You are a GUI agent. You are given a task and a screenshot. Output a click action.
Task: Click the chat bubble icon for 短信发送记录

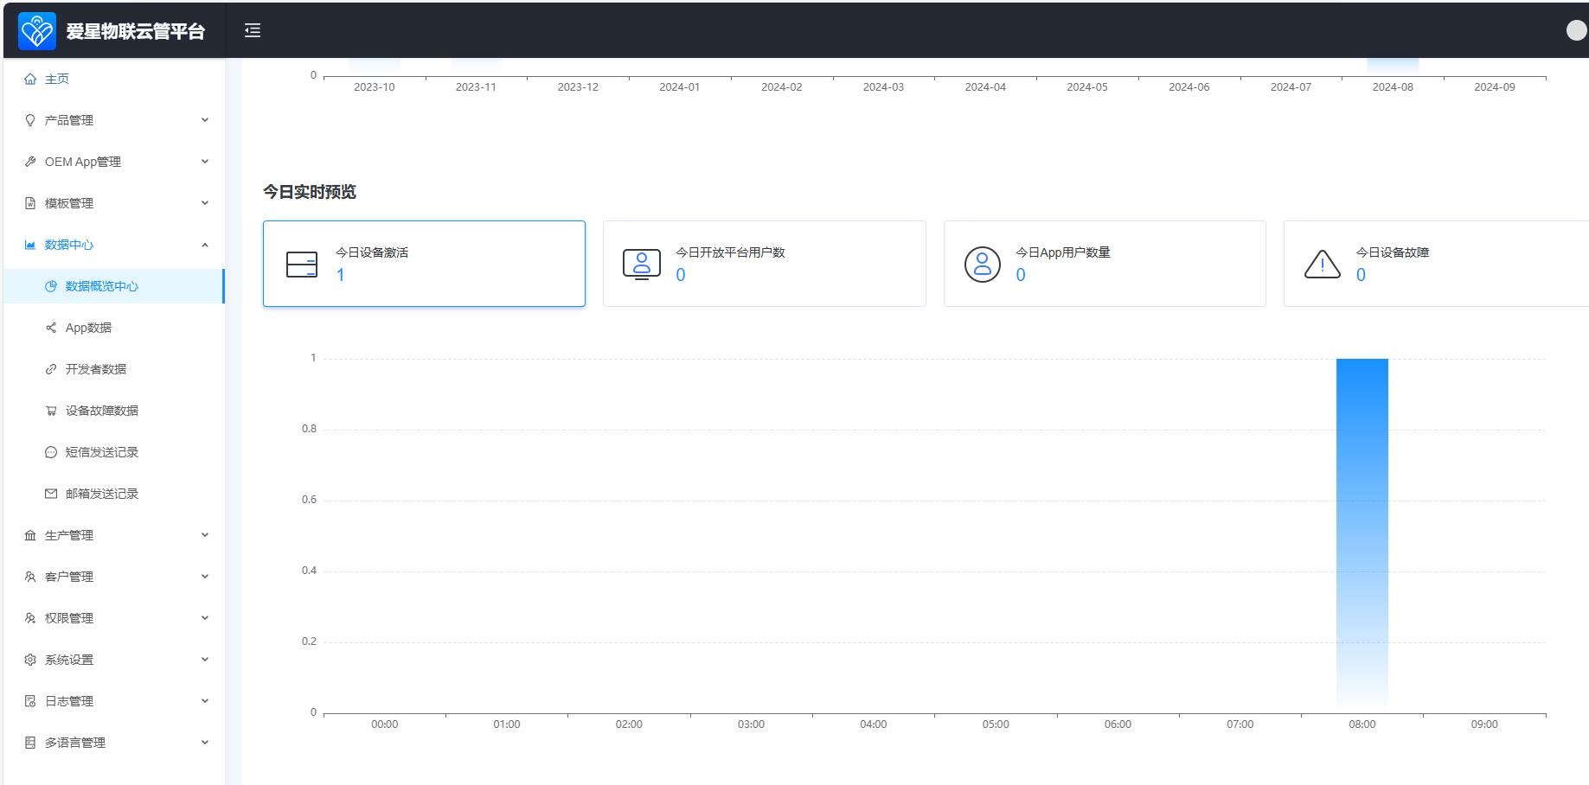51,452
